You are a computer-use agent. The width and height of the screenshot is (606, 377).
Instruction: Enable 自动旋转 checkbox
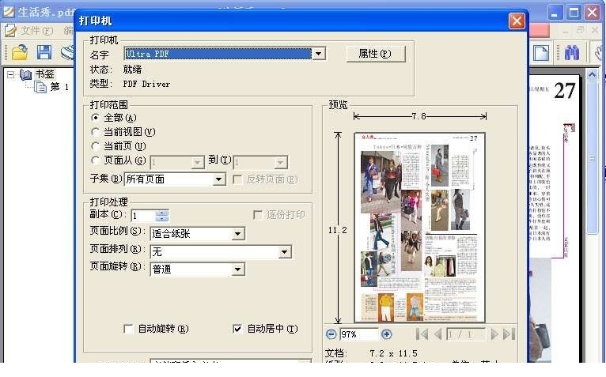pos(128,329)
